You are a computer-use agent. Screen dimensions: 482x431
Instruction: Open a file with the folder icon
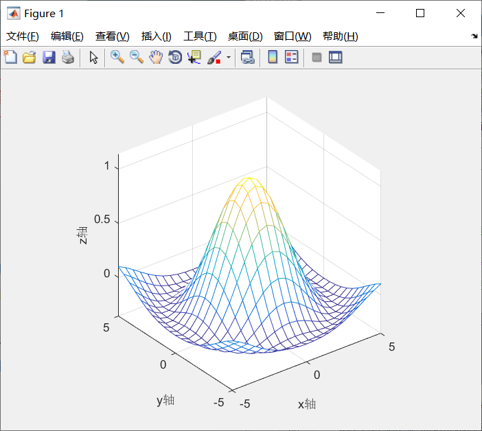tap(30, 57)
